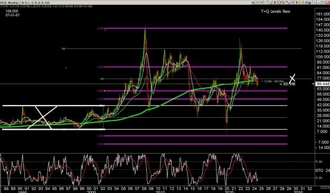Image resolution: width=330 pixels, height=193 pixels.
Task: Click the white X marker near 2029
Action: click(x=293, y=78)
